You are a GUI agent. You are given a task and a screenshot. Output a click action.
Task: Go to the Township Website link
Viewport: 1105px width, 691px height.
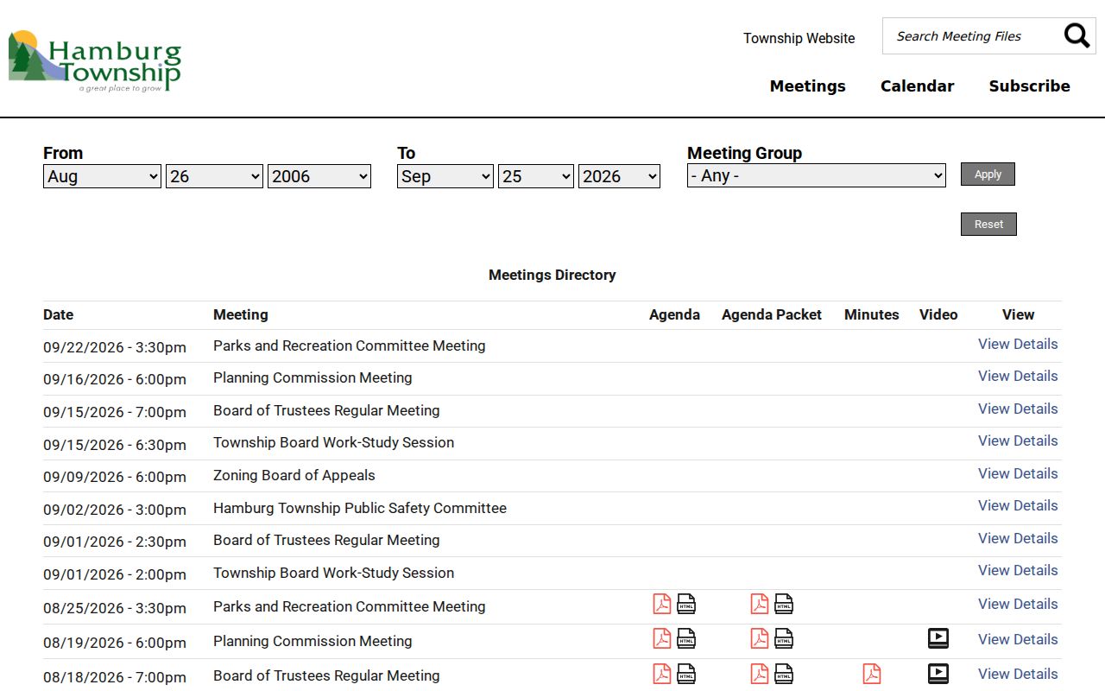[x=799, y=38]
